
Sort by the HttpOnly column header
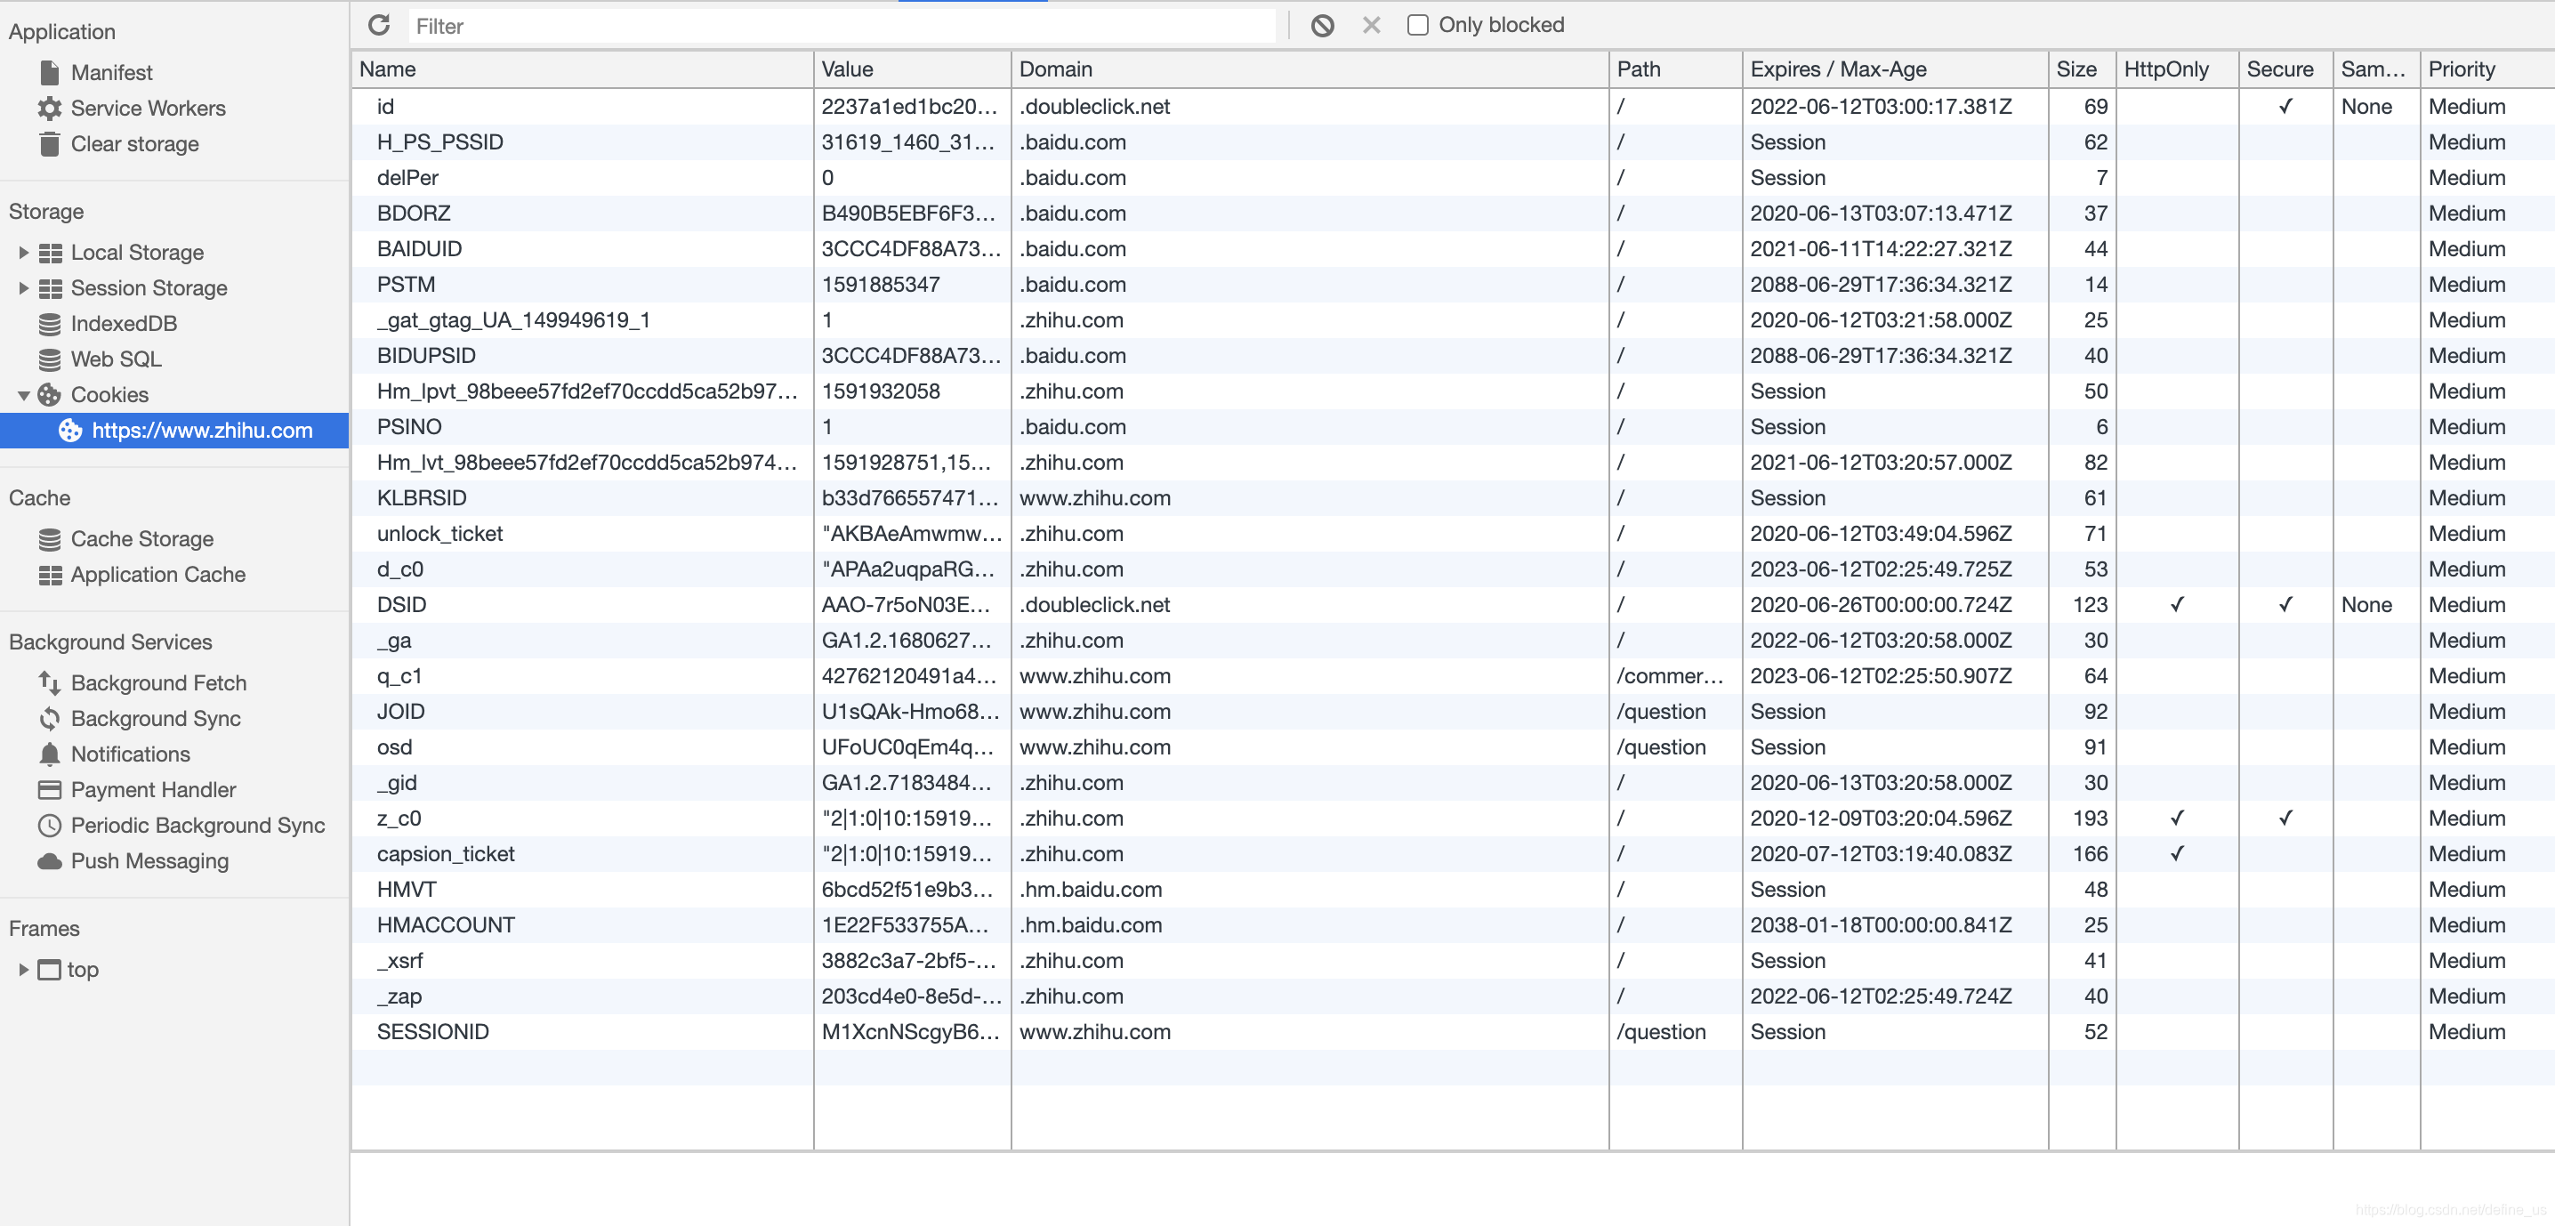pyautogui.click(x=2178, y=69)
